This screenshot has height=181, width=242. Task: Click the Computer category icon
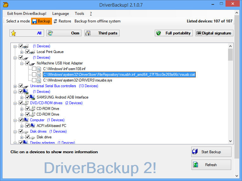[x=26, y=120]
